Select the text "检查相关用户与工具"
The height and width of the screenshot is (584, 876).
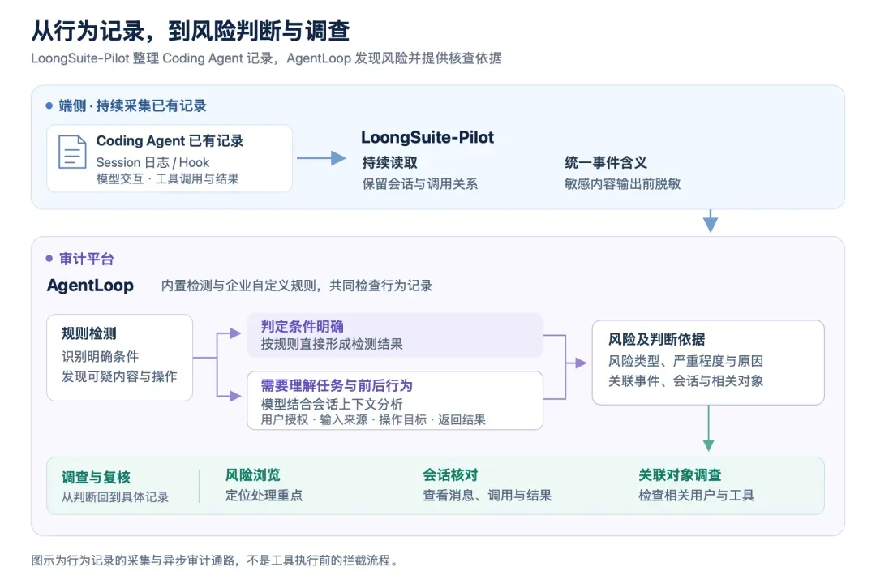[696, 495]
